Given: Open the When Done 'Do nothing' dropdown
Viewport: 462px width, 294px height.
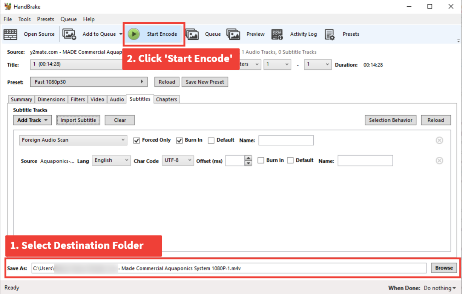Looking at the screenshot, I should tap(440, 288).
